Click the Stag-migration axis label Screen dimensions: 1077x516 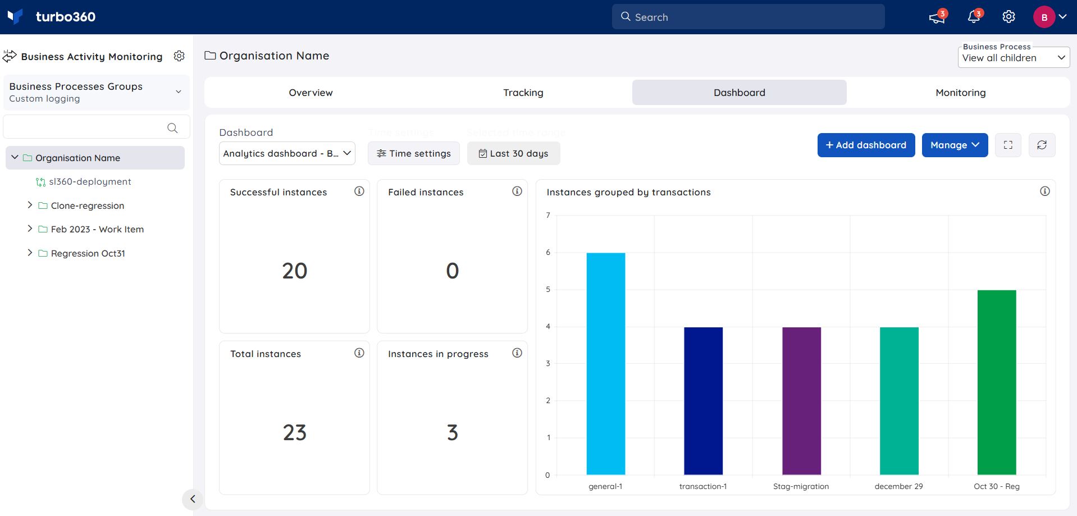pyautogui.click(x=801, y=486)
